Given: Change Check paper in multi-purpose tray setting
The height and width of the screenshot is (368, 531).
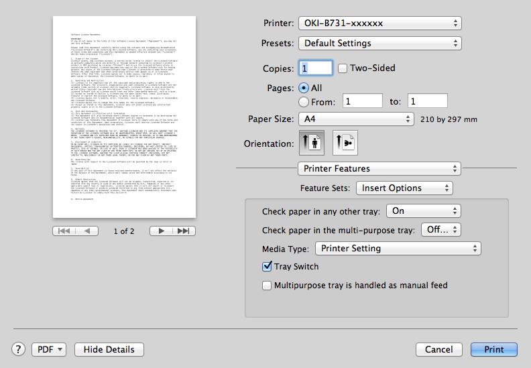Looking at the screenshot, I should 441,229.
